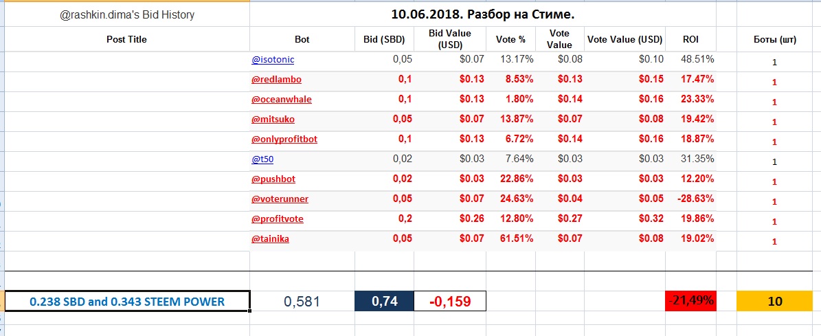This screenshot has height=336, width=821.
Task: Click the -0,159 total cell
Action: tap(450, 301)
